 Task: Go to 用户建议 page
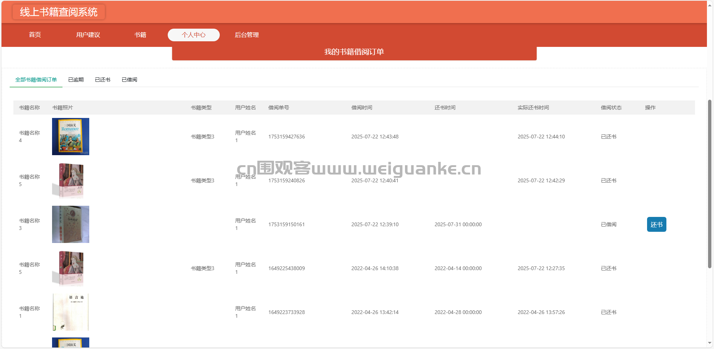click(88, 35)
